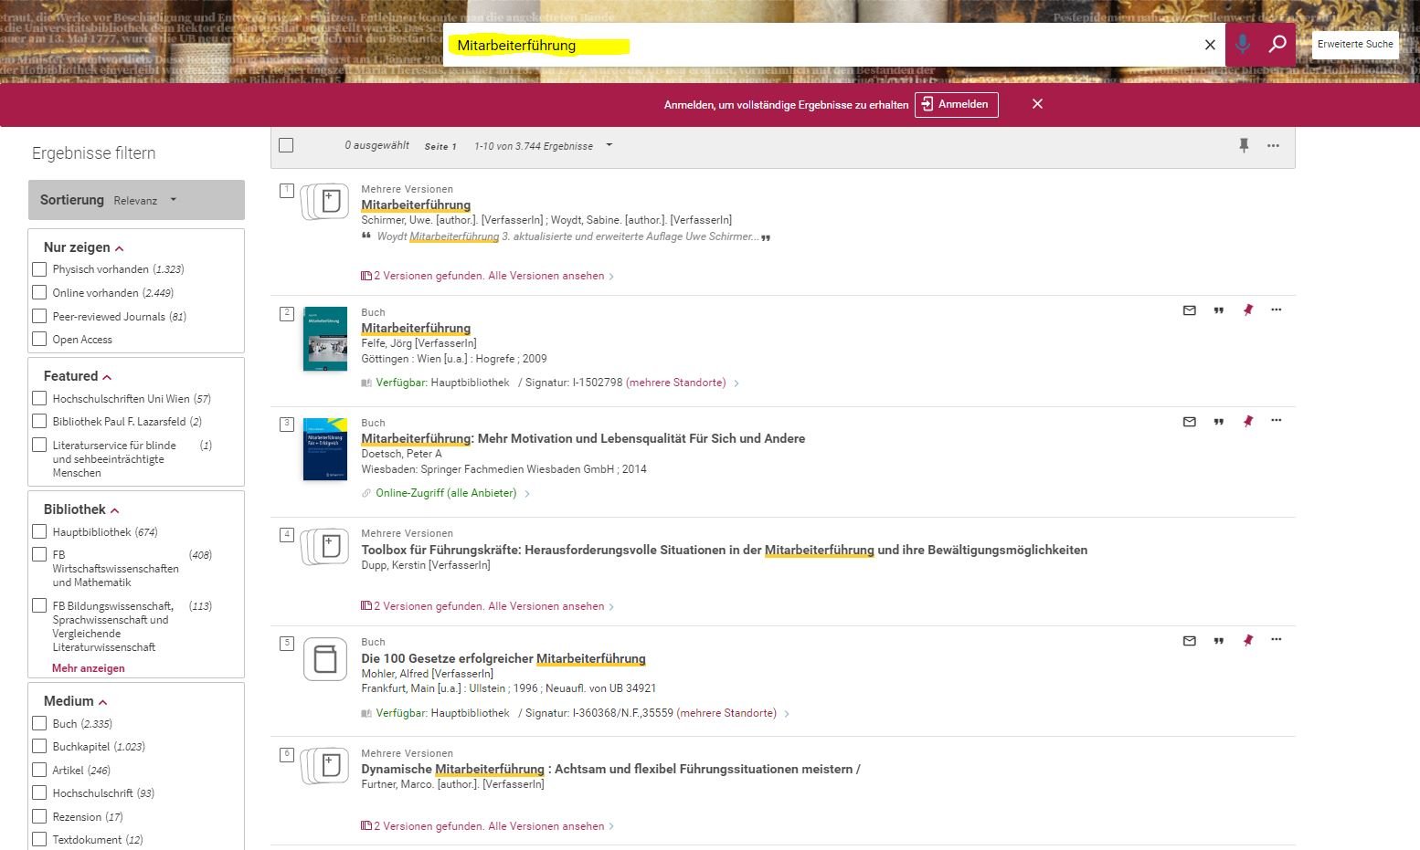
Task: Email the Felfe Mitarbeiterführung record
Action: click(1190, 310)
